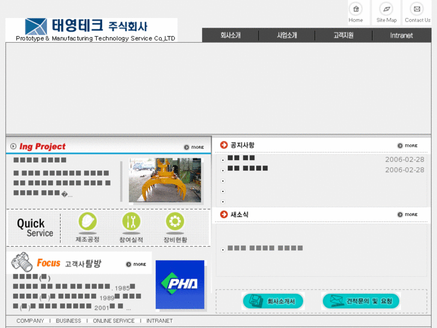Open the Ing Project description text
437x328 pixels.
click(x=62, y=183)
